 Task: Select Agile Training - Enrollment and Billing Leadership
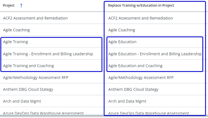tap(48, 54)
